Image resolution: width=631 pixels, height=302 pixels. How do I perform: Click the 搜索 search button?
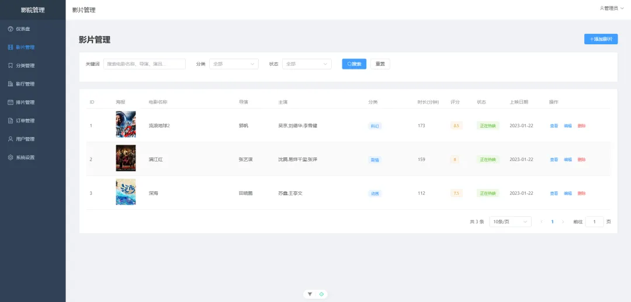tap(354, 64)
